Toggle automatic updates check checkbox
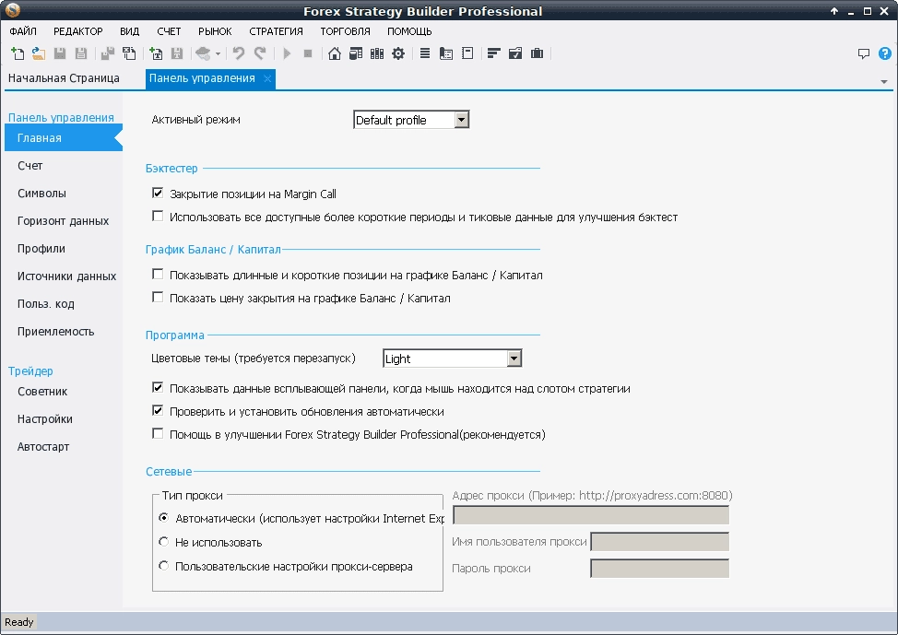The image size is (898, 635). (158, 410)
